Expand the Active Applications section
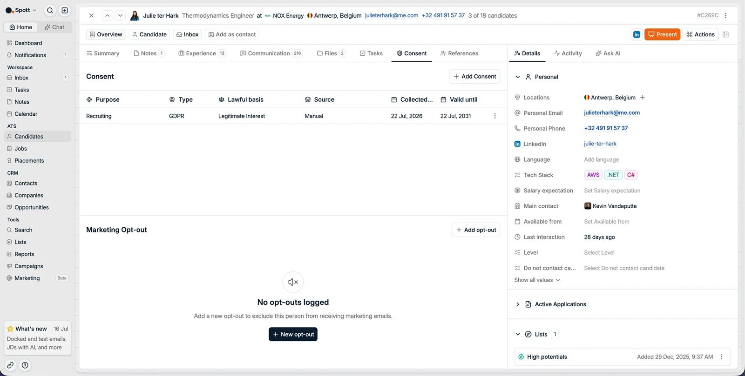Screen dimensions: 745x376 517,304
